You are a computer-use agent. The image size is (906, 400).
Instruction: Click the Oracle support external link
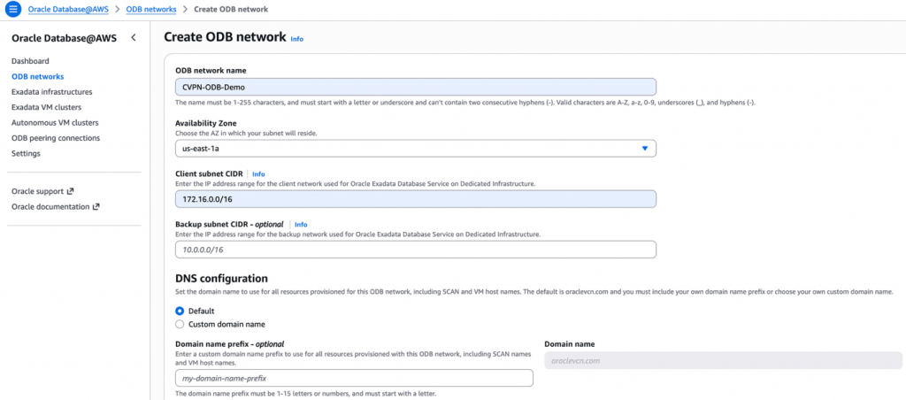(x=42, y=191)
